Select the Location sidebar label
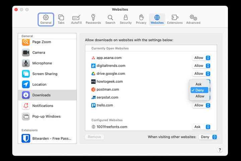The height and width of the screenshot is (161, 241). coord(39,85)
